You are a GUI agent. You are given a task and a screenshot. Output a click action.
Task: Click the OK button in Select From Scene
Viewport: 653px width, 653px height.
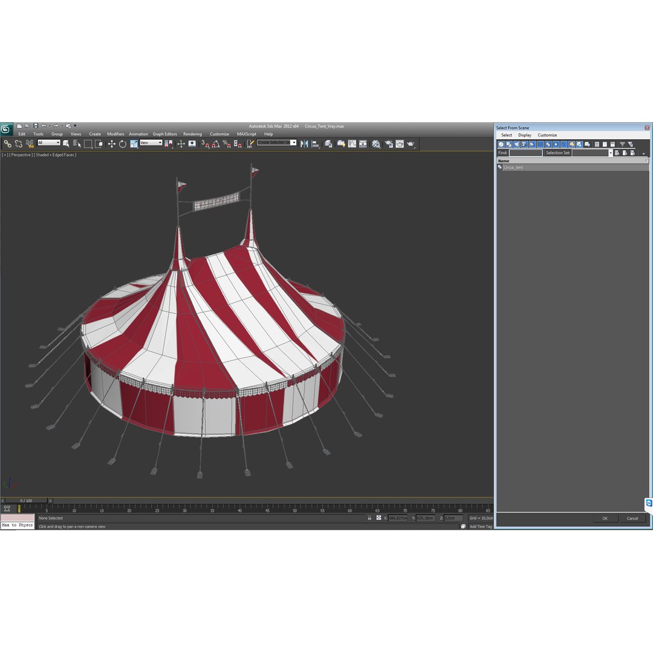(x=605, y=519)
